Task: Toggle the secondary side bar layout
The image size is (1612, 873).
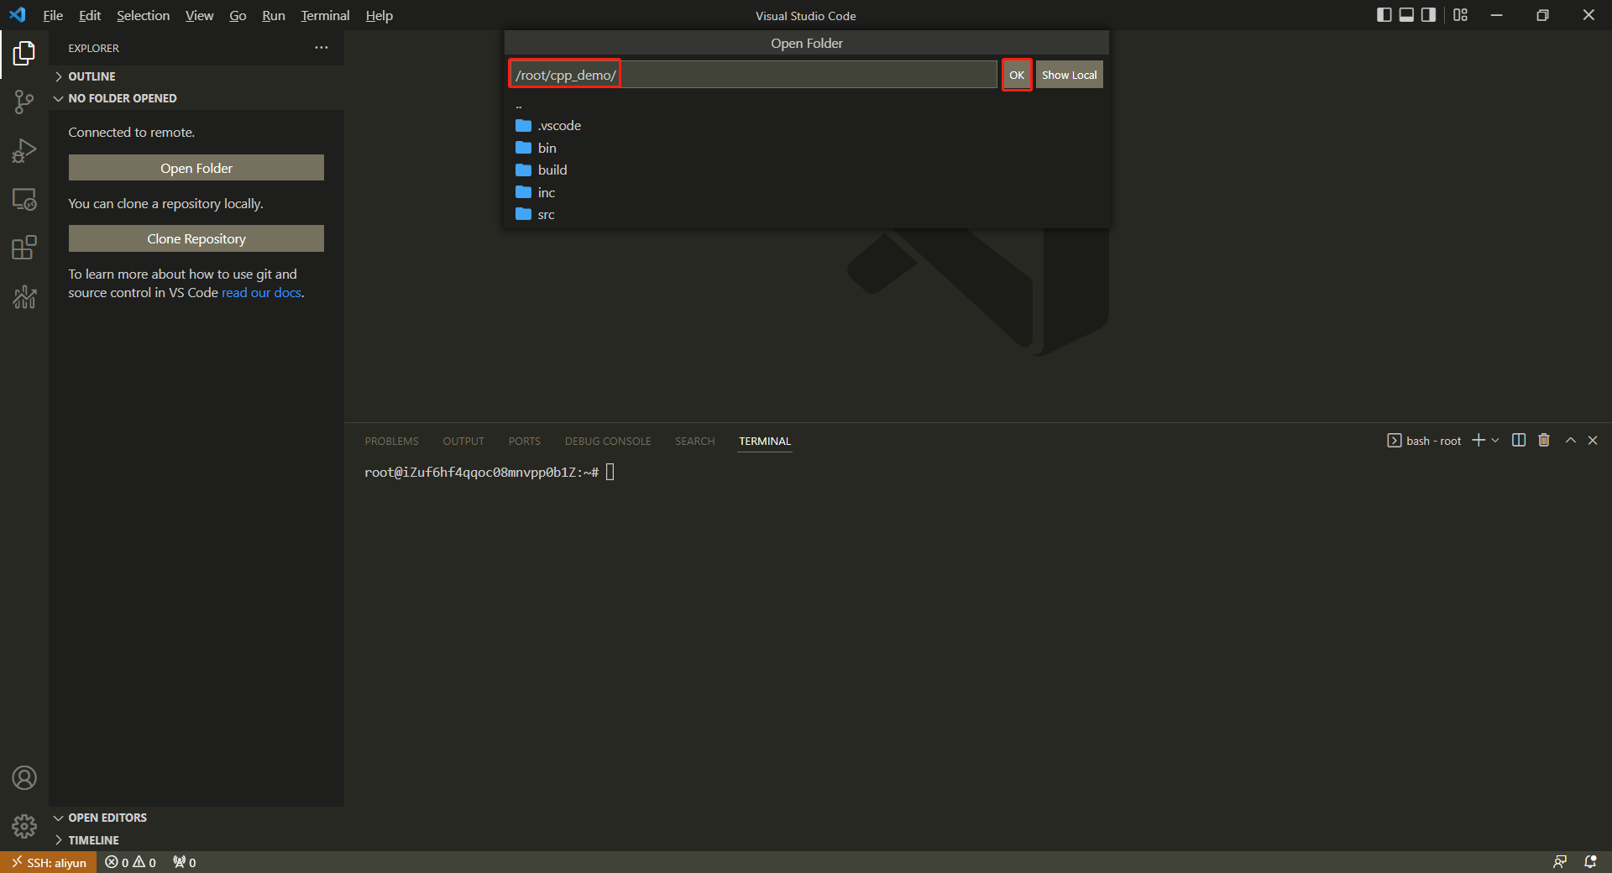Action: tap(1428, 15)
